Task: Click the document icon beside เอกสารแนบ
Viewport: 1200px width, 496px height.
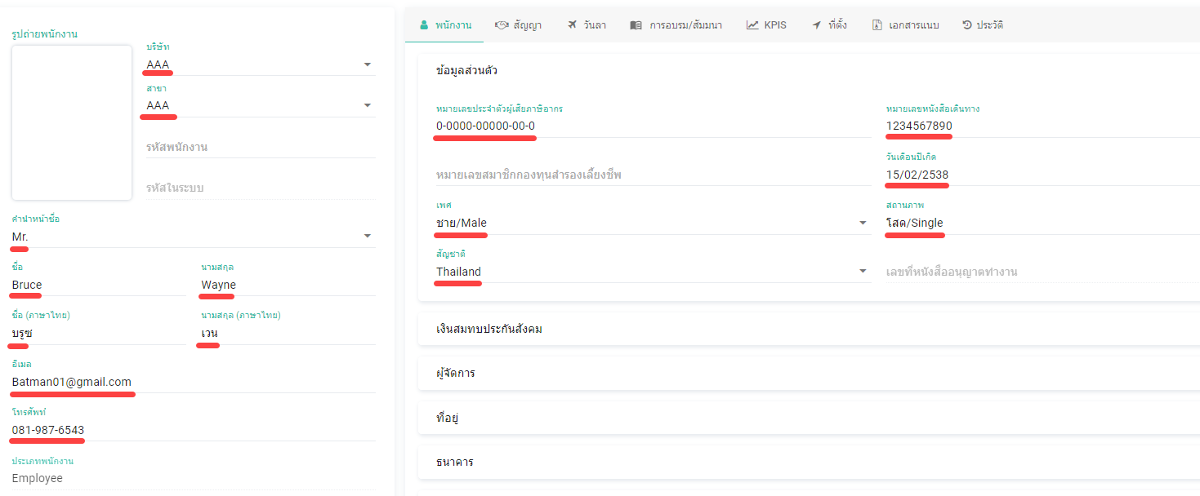Action: click(877, 25)
